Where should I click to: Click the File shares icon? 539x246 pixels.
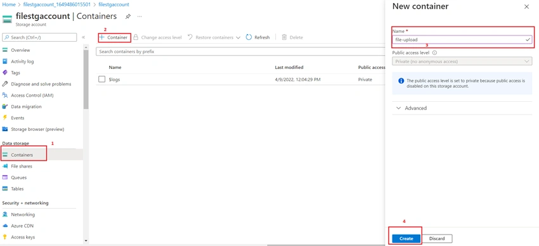coord(5,166)
